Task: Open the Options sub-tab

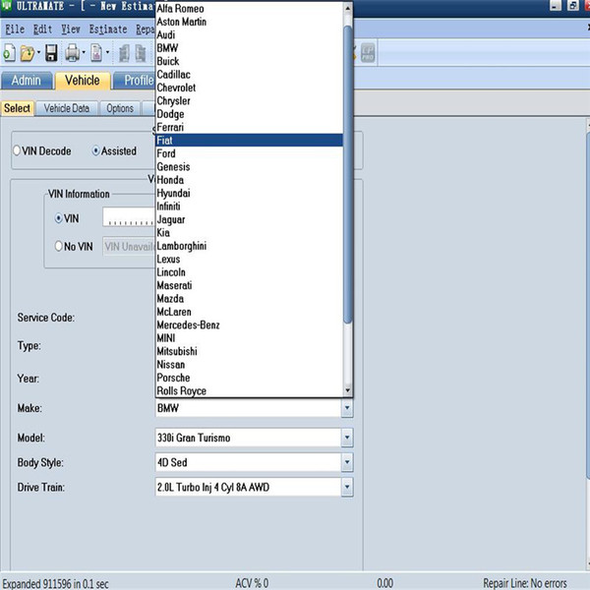Action: 120,108
